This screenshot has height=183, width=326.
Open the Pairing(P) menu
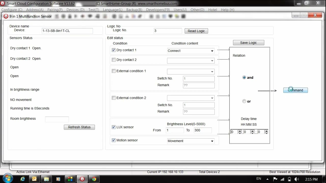(55, 10)
